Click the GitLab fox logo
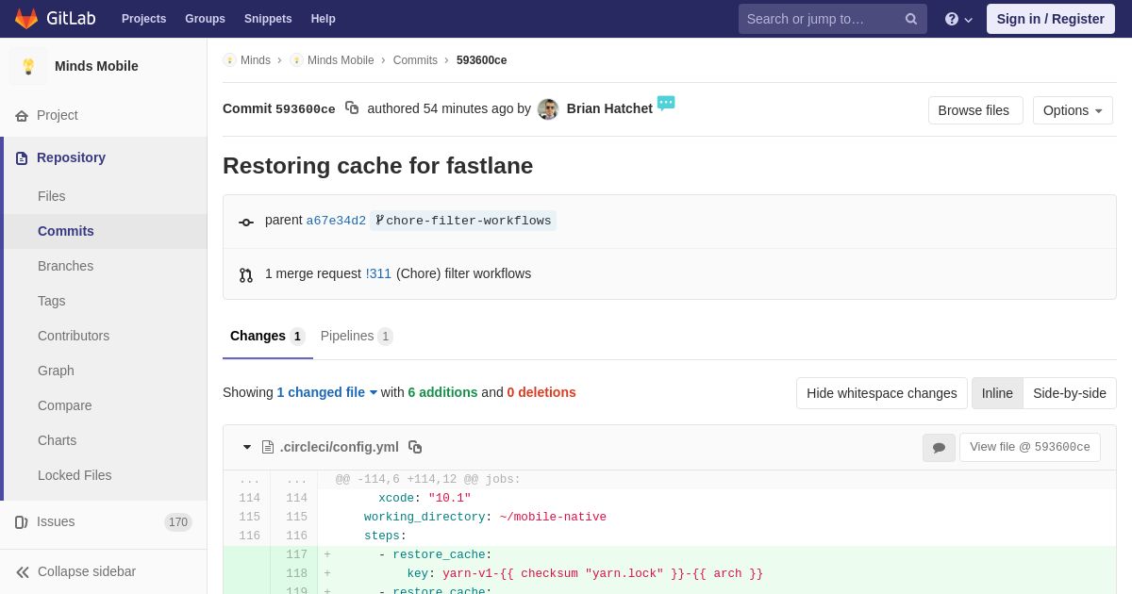 pos(26,19)
